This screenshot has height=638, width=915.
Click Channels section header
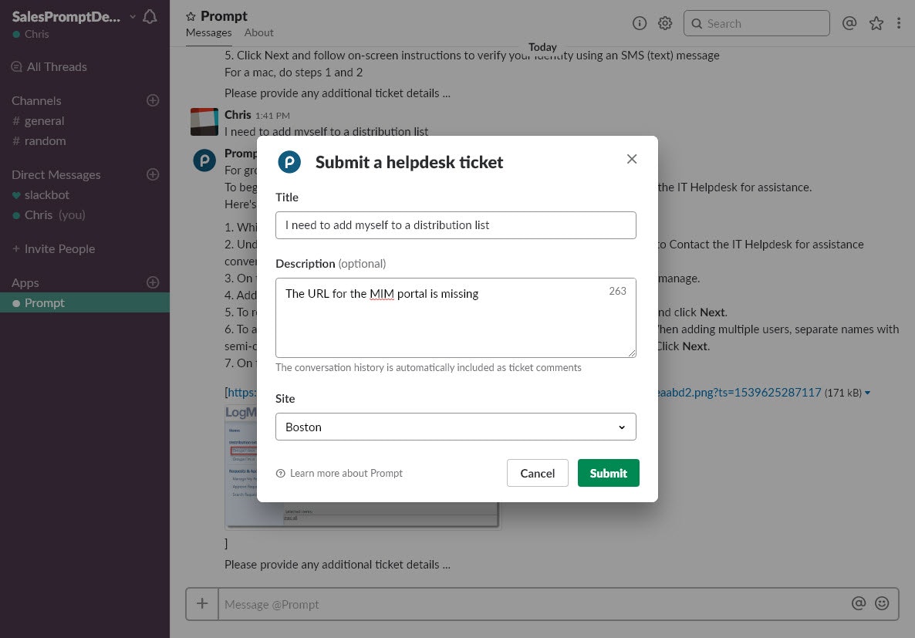(x=36, y=100)
